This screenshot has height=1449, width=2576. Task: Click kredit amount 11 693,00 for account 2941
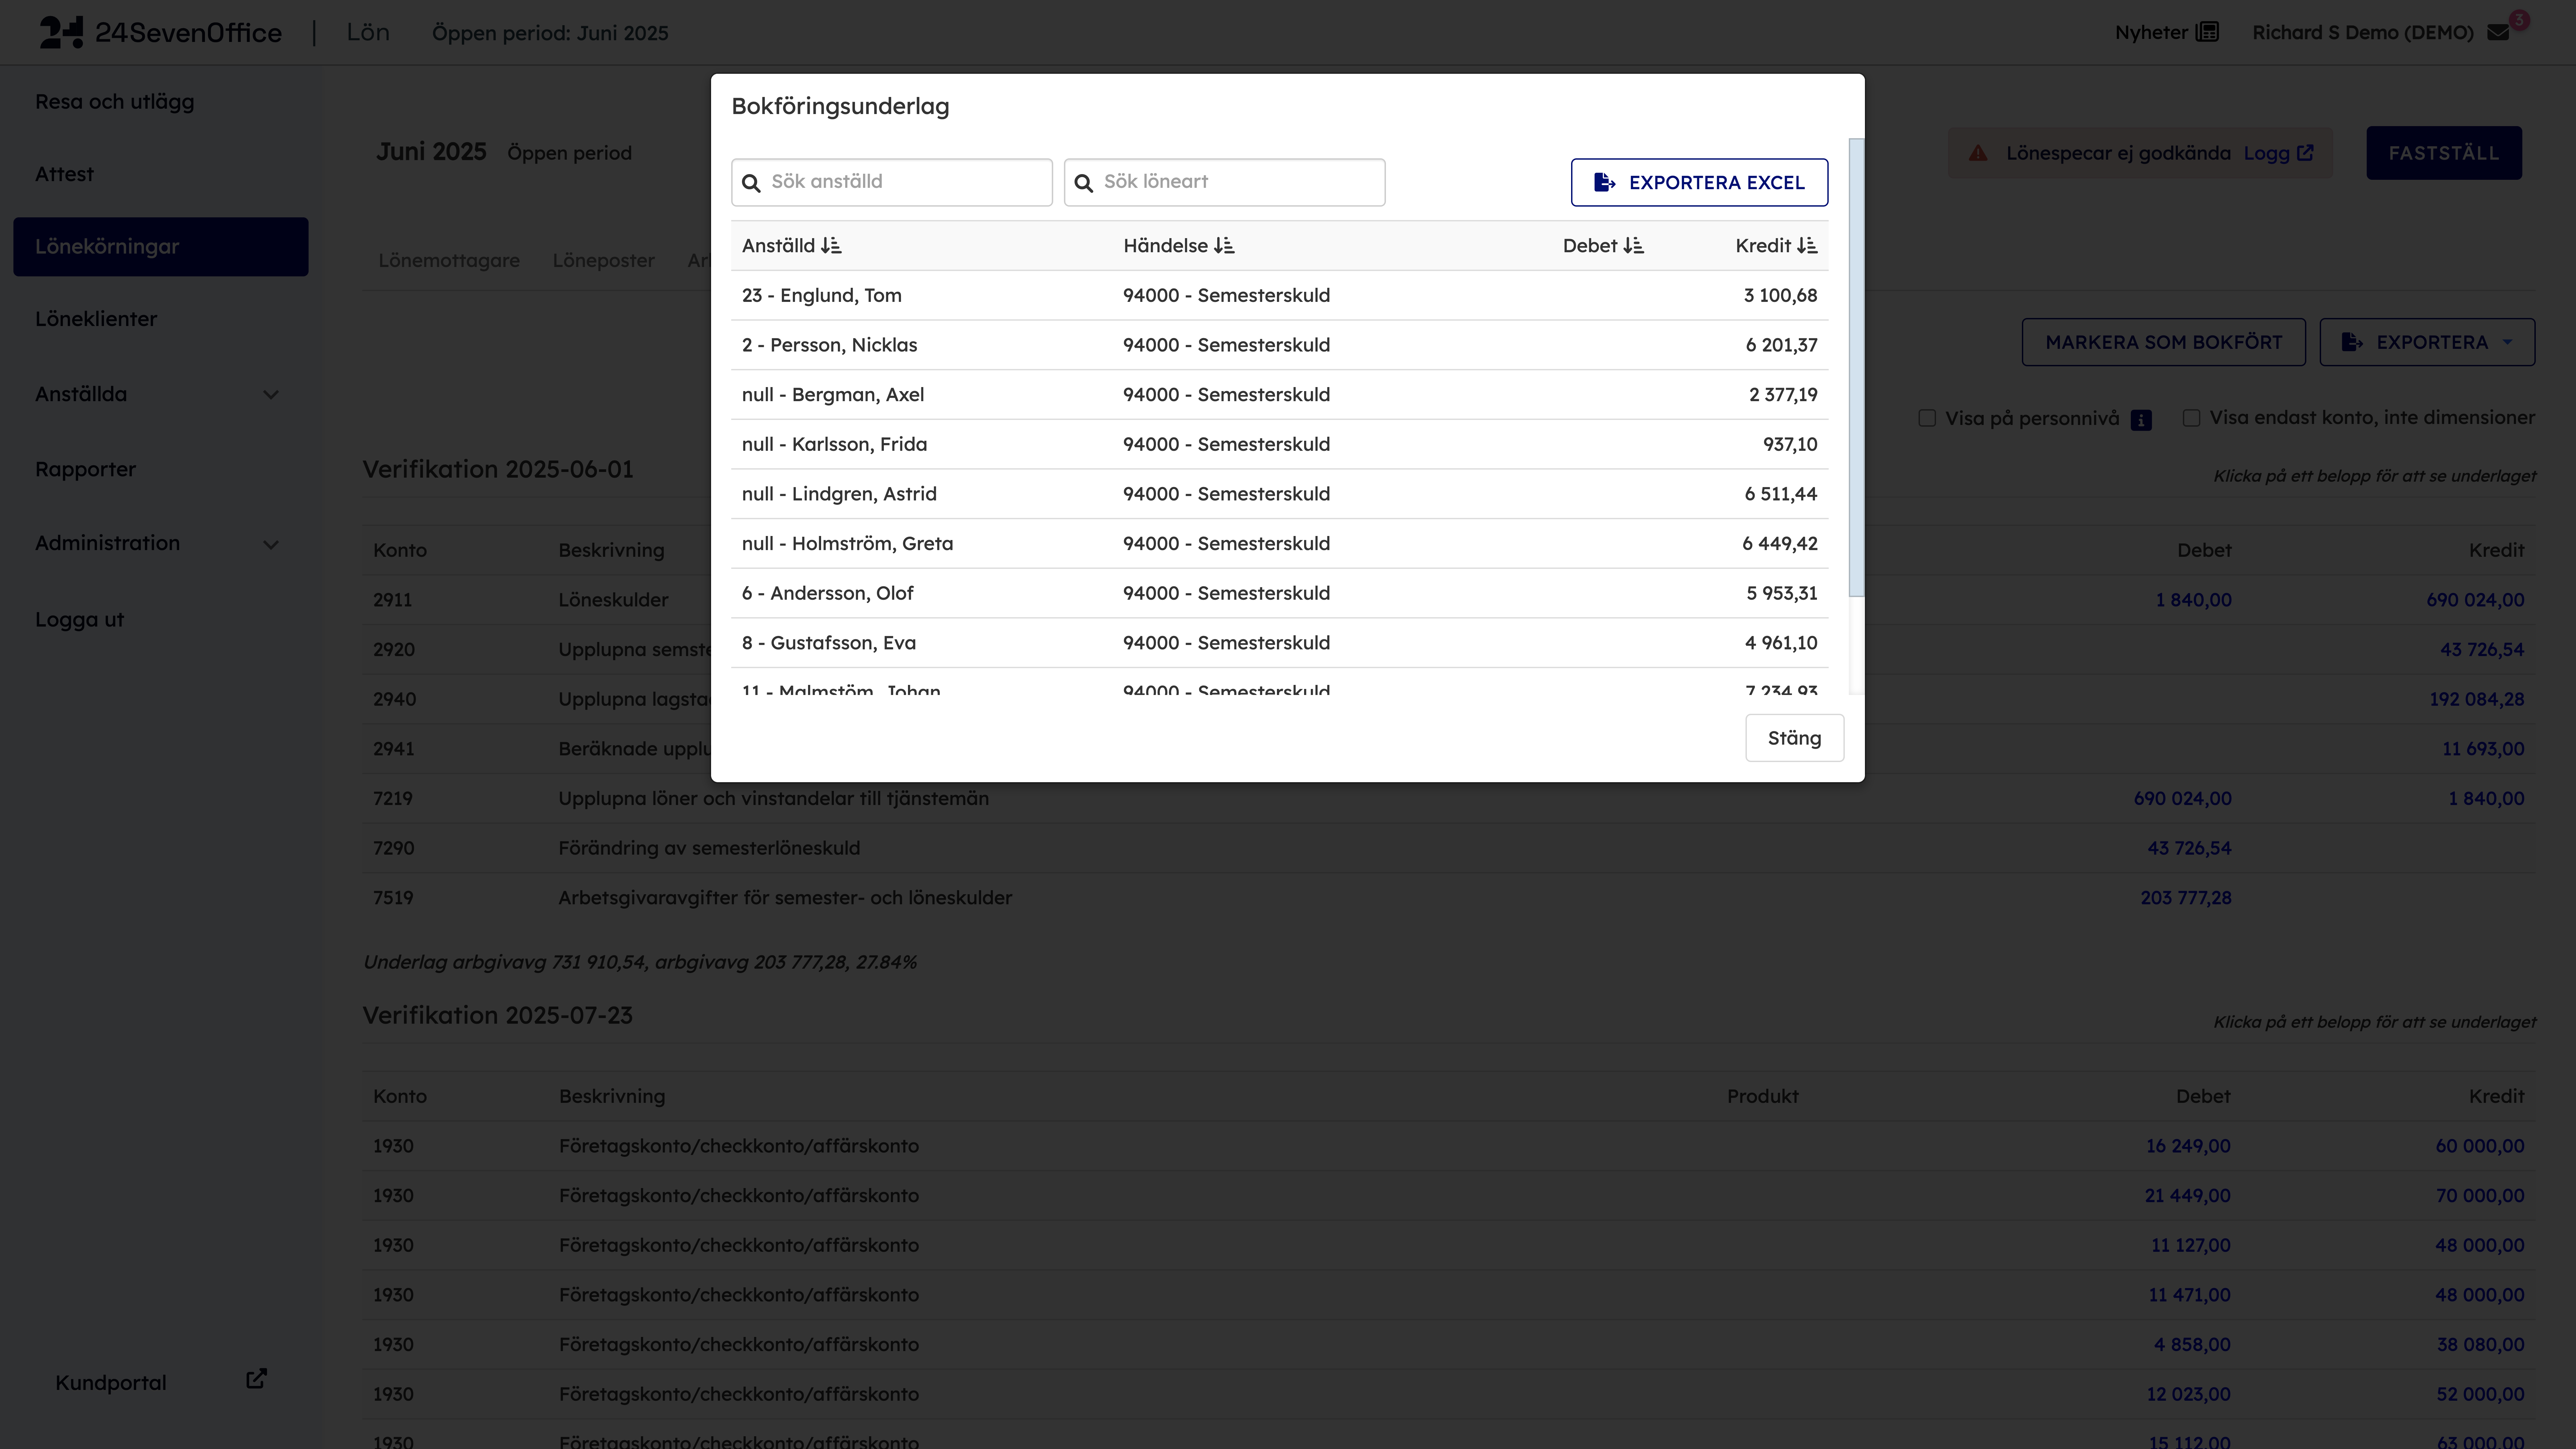[2483, 749]
